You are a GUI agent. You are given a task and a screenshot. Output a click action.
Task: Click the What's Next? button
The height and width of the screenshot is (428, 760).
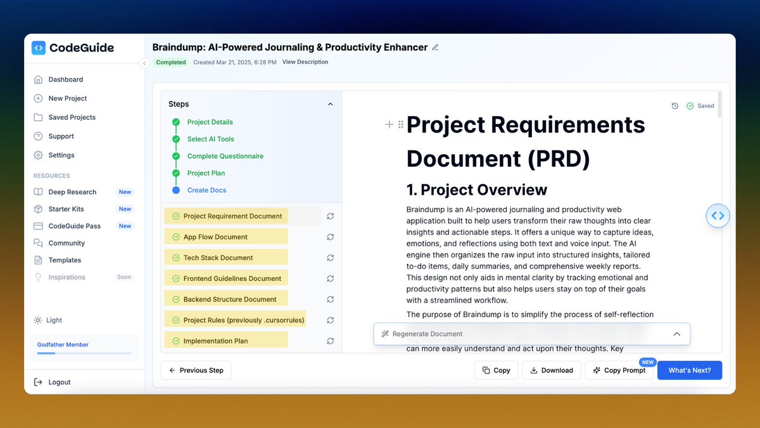pyautogui.click(x=690, y=370)
